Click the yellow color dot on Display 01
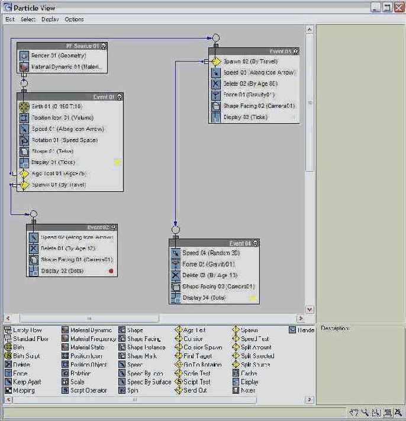Viewport: 406px width, 421px height. (117, 162)
